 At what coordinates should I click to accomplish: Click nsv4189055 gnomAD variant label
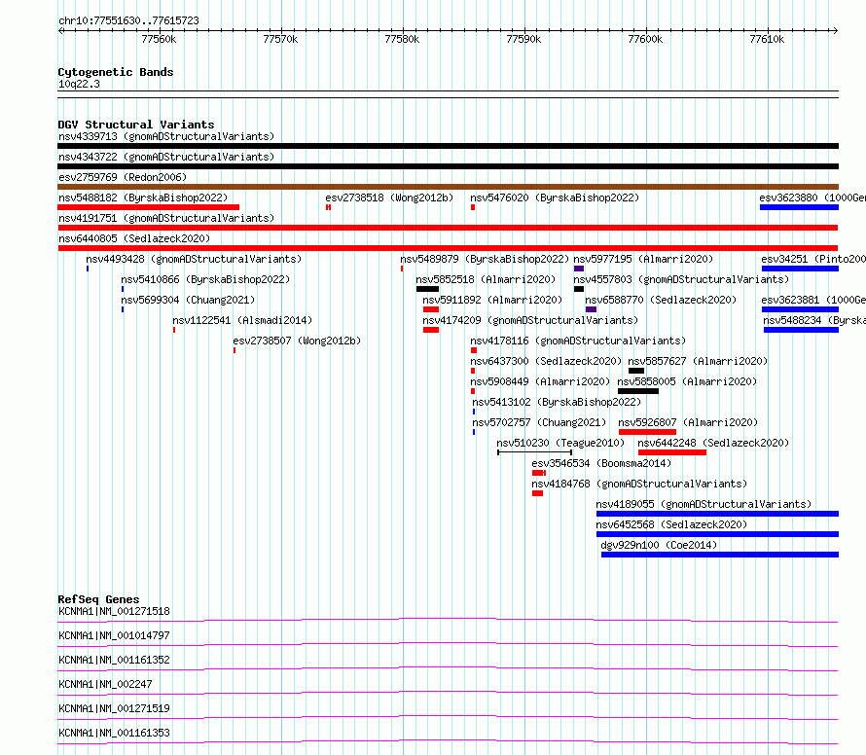[704, 504]
